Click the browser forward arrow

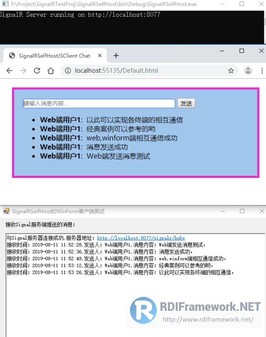tap(23, 70)
